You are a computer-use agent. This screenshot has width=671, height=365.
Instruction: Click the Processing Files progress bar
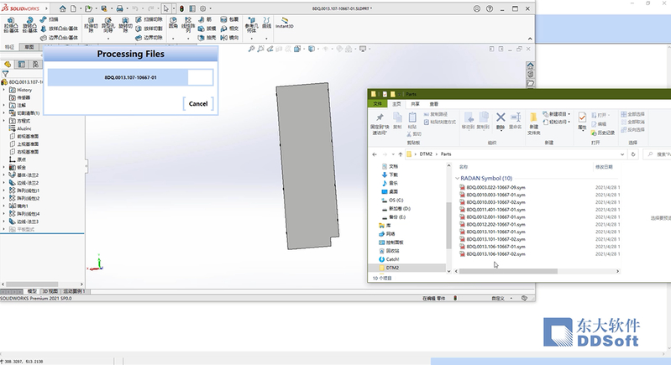pos(130,77)
